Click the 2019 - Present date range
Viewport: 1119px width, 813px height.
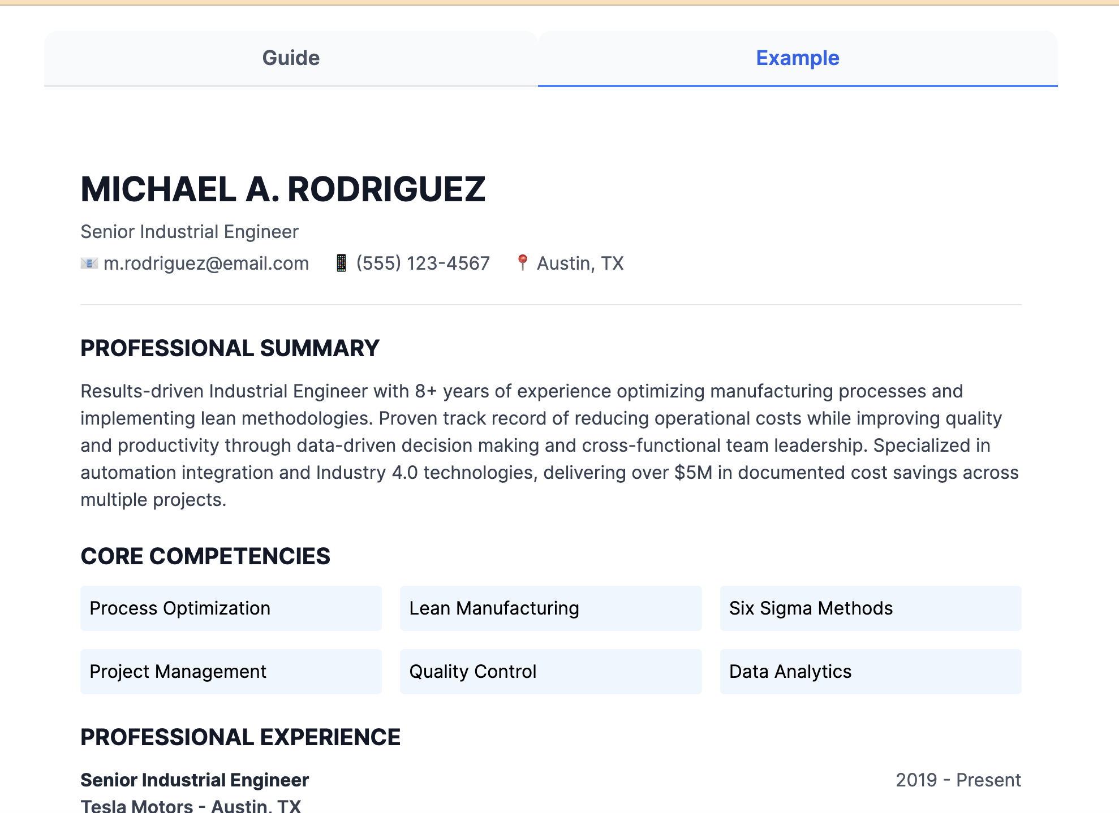[958, 780]
